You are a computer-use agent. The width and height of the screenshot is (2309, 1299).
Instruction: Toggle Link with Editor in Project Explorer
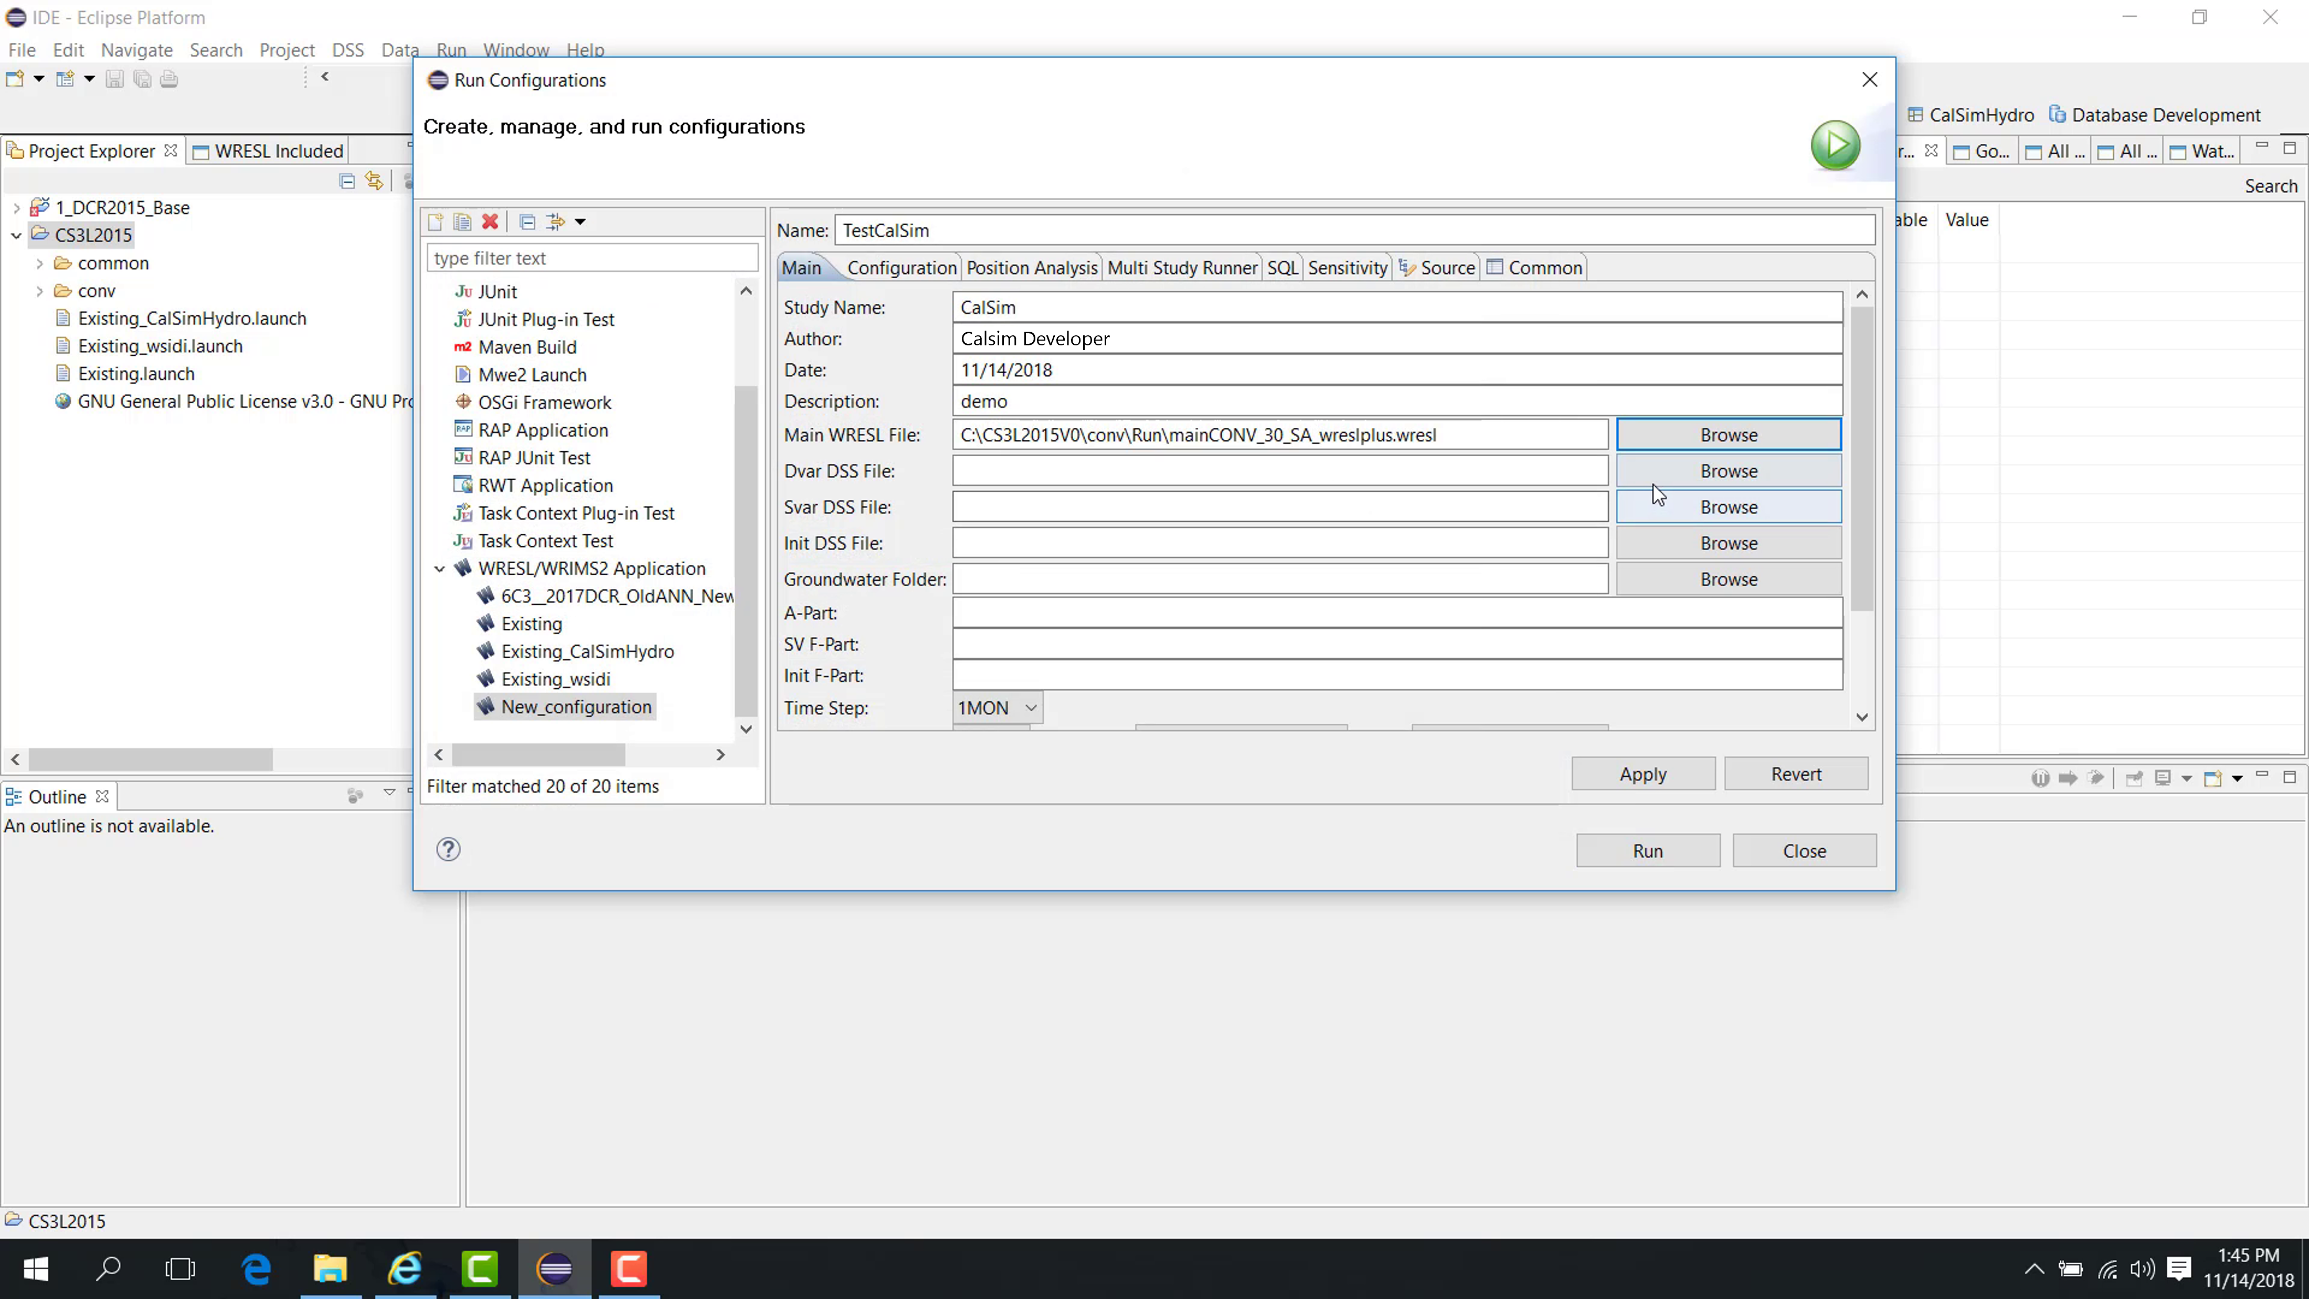[x=374, y=181]
